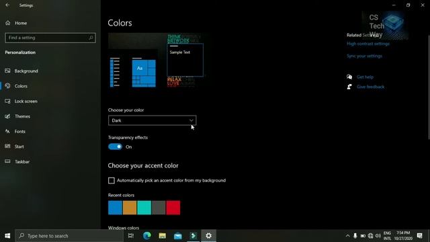
Task: Click the Settings gear icon on taskbar
Action: pyautogui.click(x=208, y=236)
